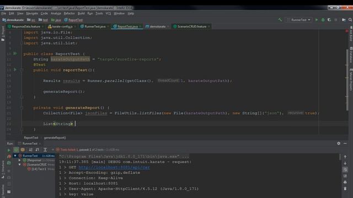The width and height of the screenshot is (353, 198).
Task: Close the ScenarioCRUD.feature tab
Action: coord(209,26)
